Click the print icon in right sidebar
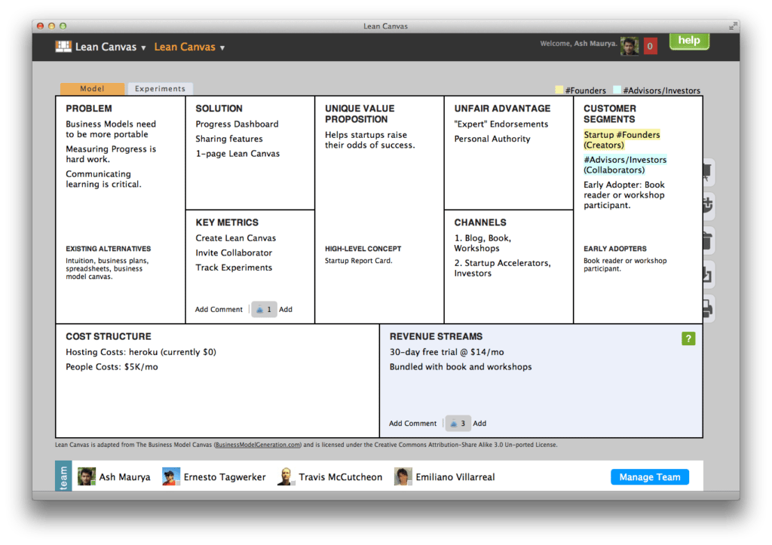 (x=708, y=308)
